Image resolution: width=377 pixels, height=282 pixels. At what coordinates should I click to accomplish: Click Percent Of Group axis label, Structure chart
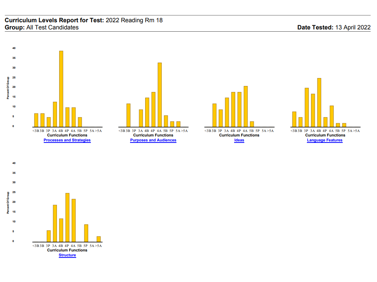click(x=7, y=203)
